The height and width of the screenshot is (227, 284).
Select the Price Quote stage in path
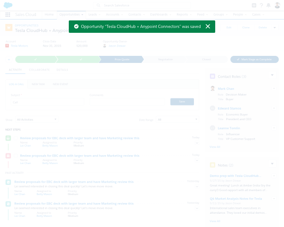click(121, 59)
